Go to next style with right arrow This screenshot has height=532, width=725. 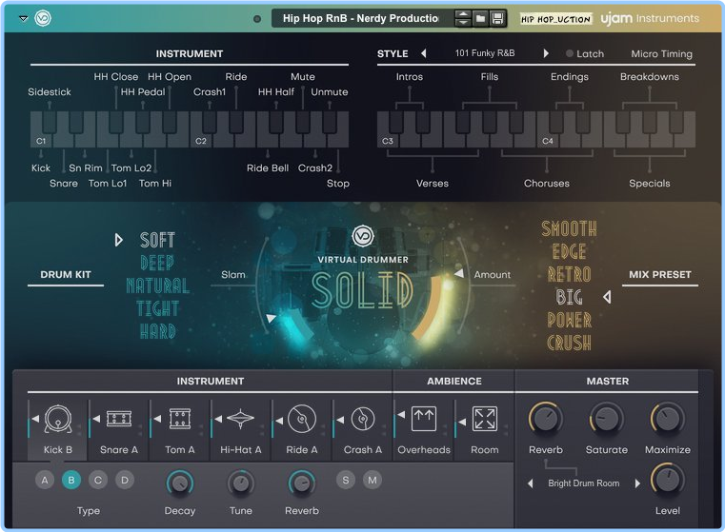(x=546, y=53)
